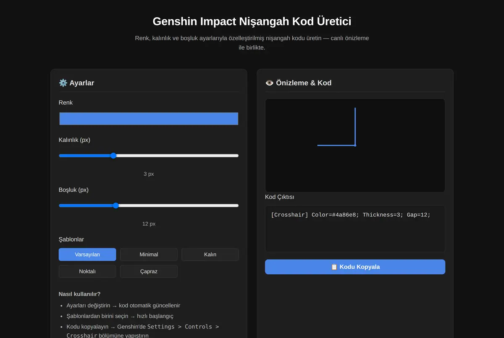Click the "Settings > Controls >" code text

tap(183, 327)
